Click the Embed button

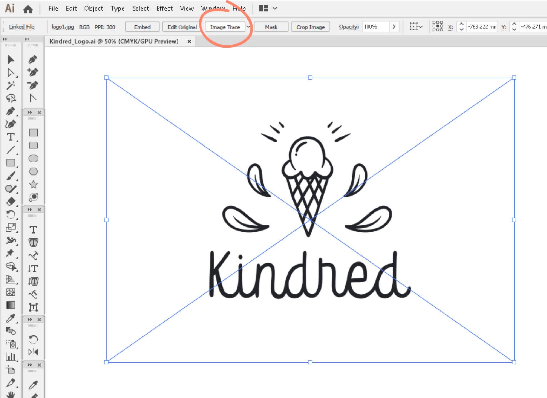[x=142, y=27]
